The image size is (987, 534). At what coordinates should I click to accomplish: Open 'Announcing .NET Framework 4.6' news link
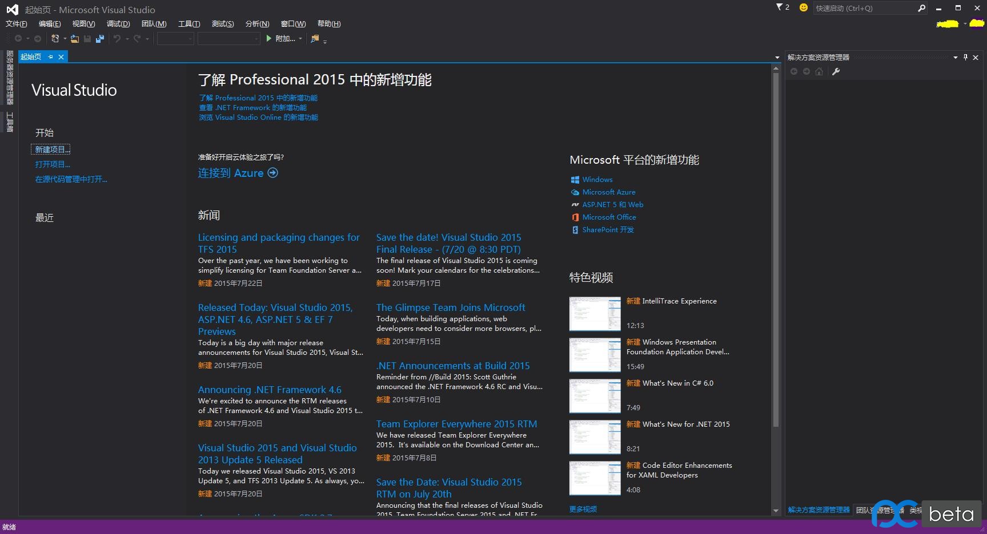click(270, 390)
